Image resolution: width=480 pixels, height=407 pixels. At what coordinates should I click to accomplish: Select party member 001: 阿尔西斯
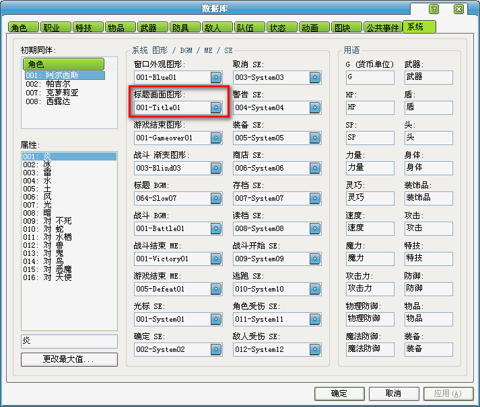(x=65, y=75)
